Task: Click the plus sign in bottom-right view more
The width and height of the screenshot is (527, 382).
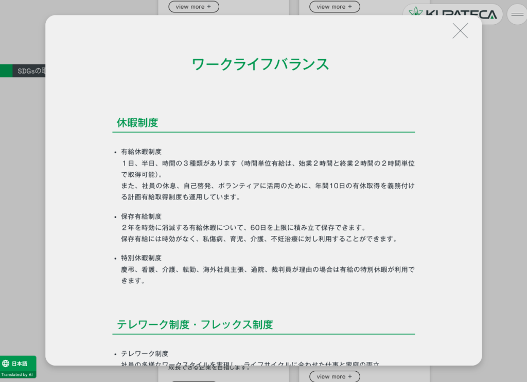Action: pos(350,376)
